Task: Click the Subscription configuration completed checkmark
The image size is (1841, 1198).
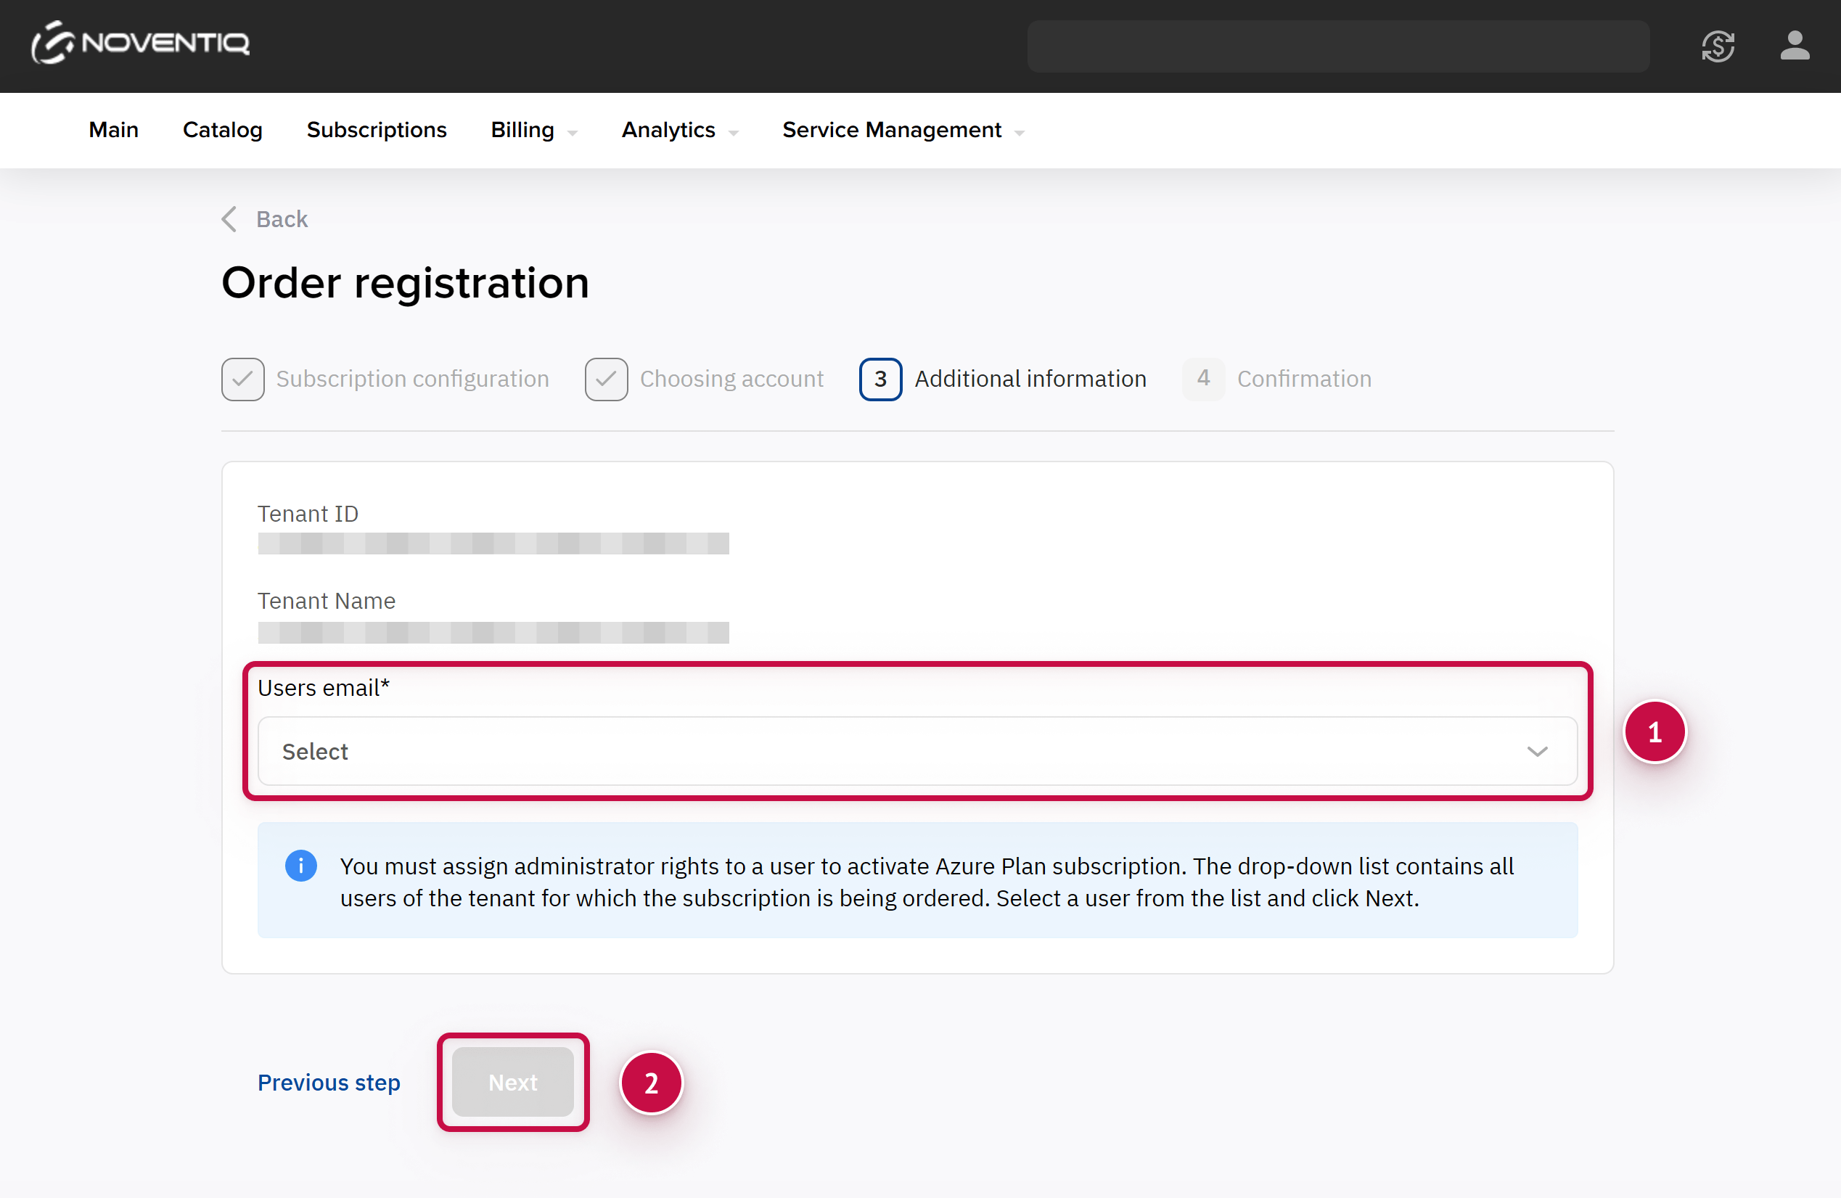Action: tap(243, 379)
